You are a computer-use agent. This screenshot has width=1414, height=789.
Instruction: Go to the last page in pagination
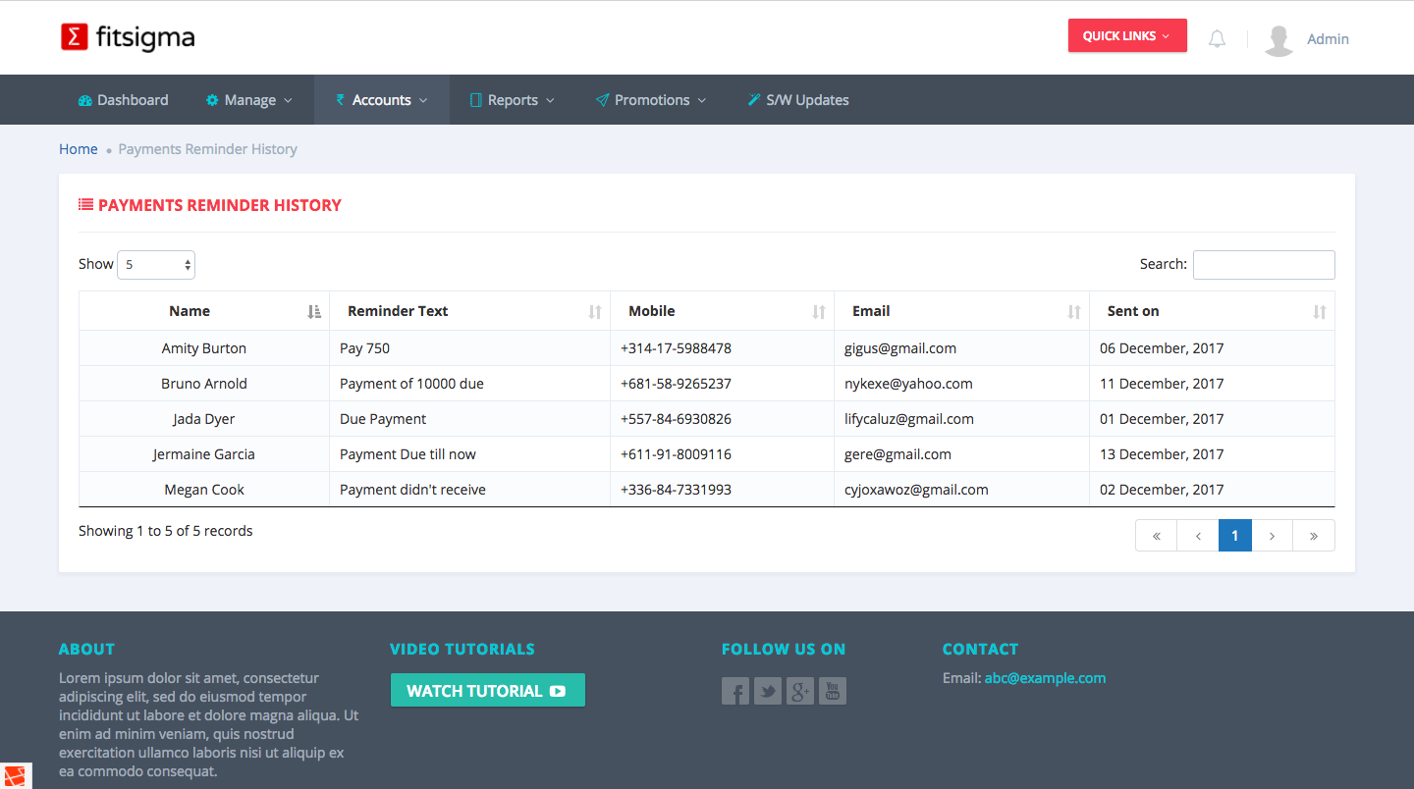pyautogui.click(x=1314, y=536)
